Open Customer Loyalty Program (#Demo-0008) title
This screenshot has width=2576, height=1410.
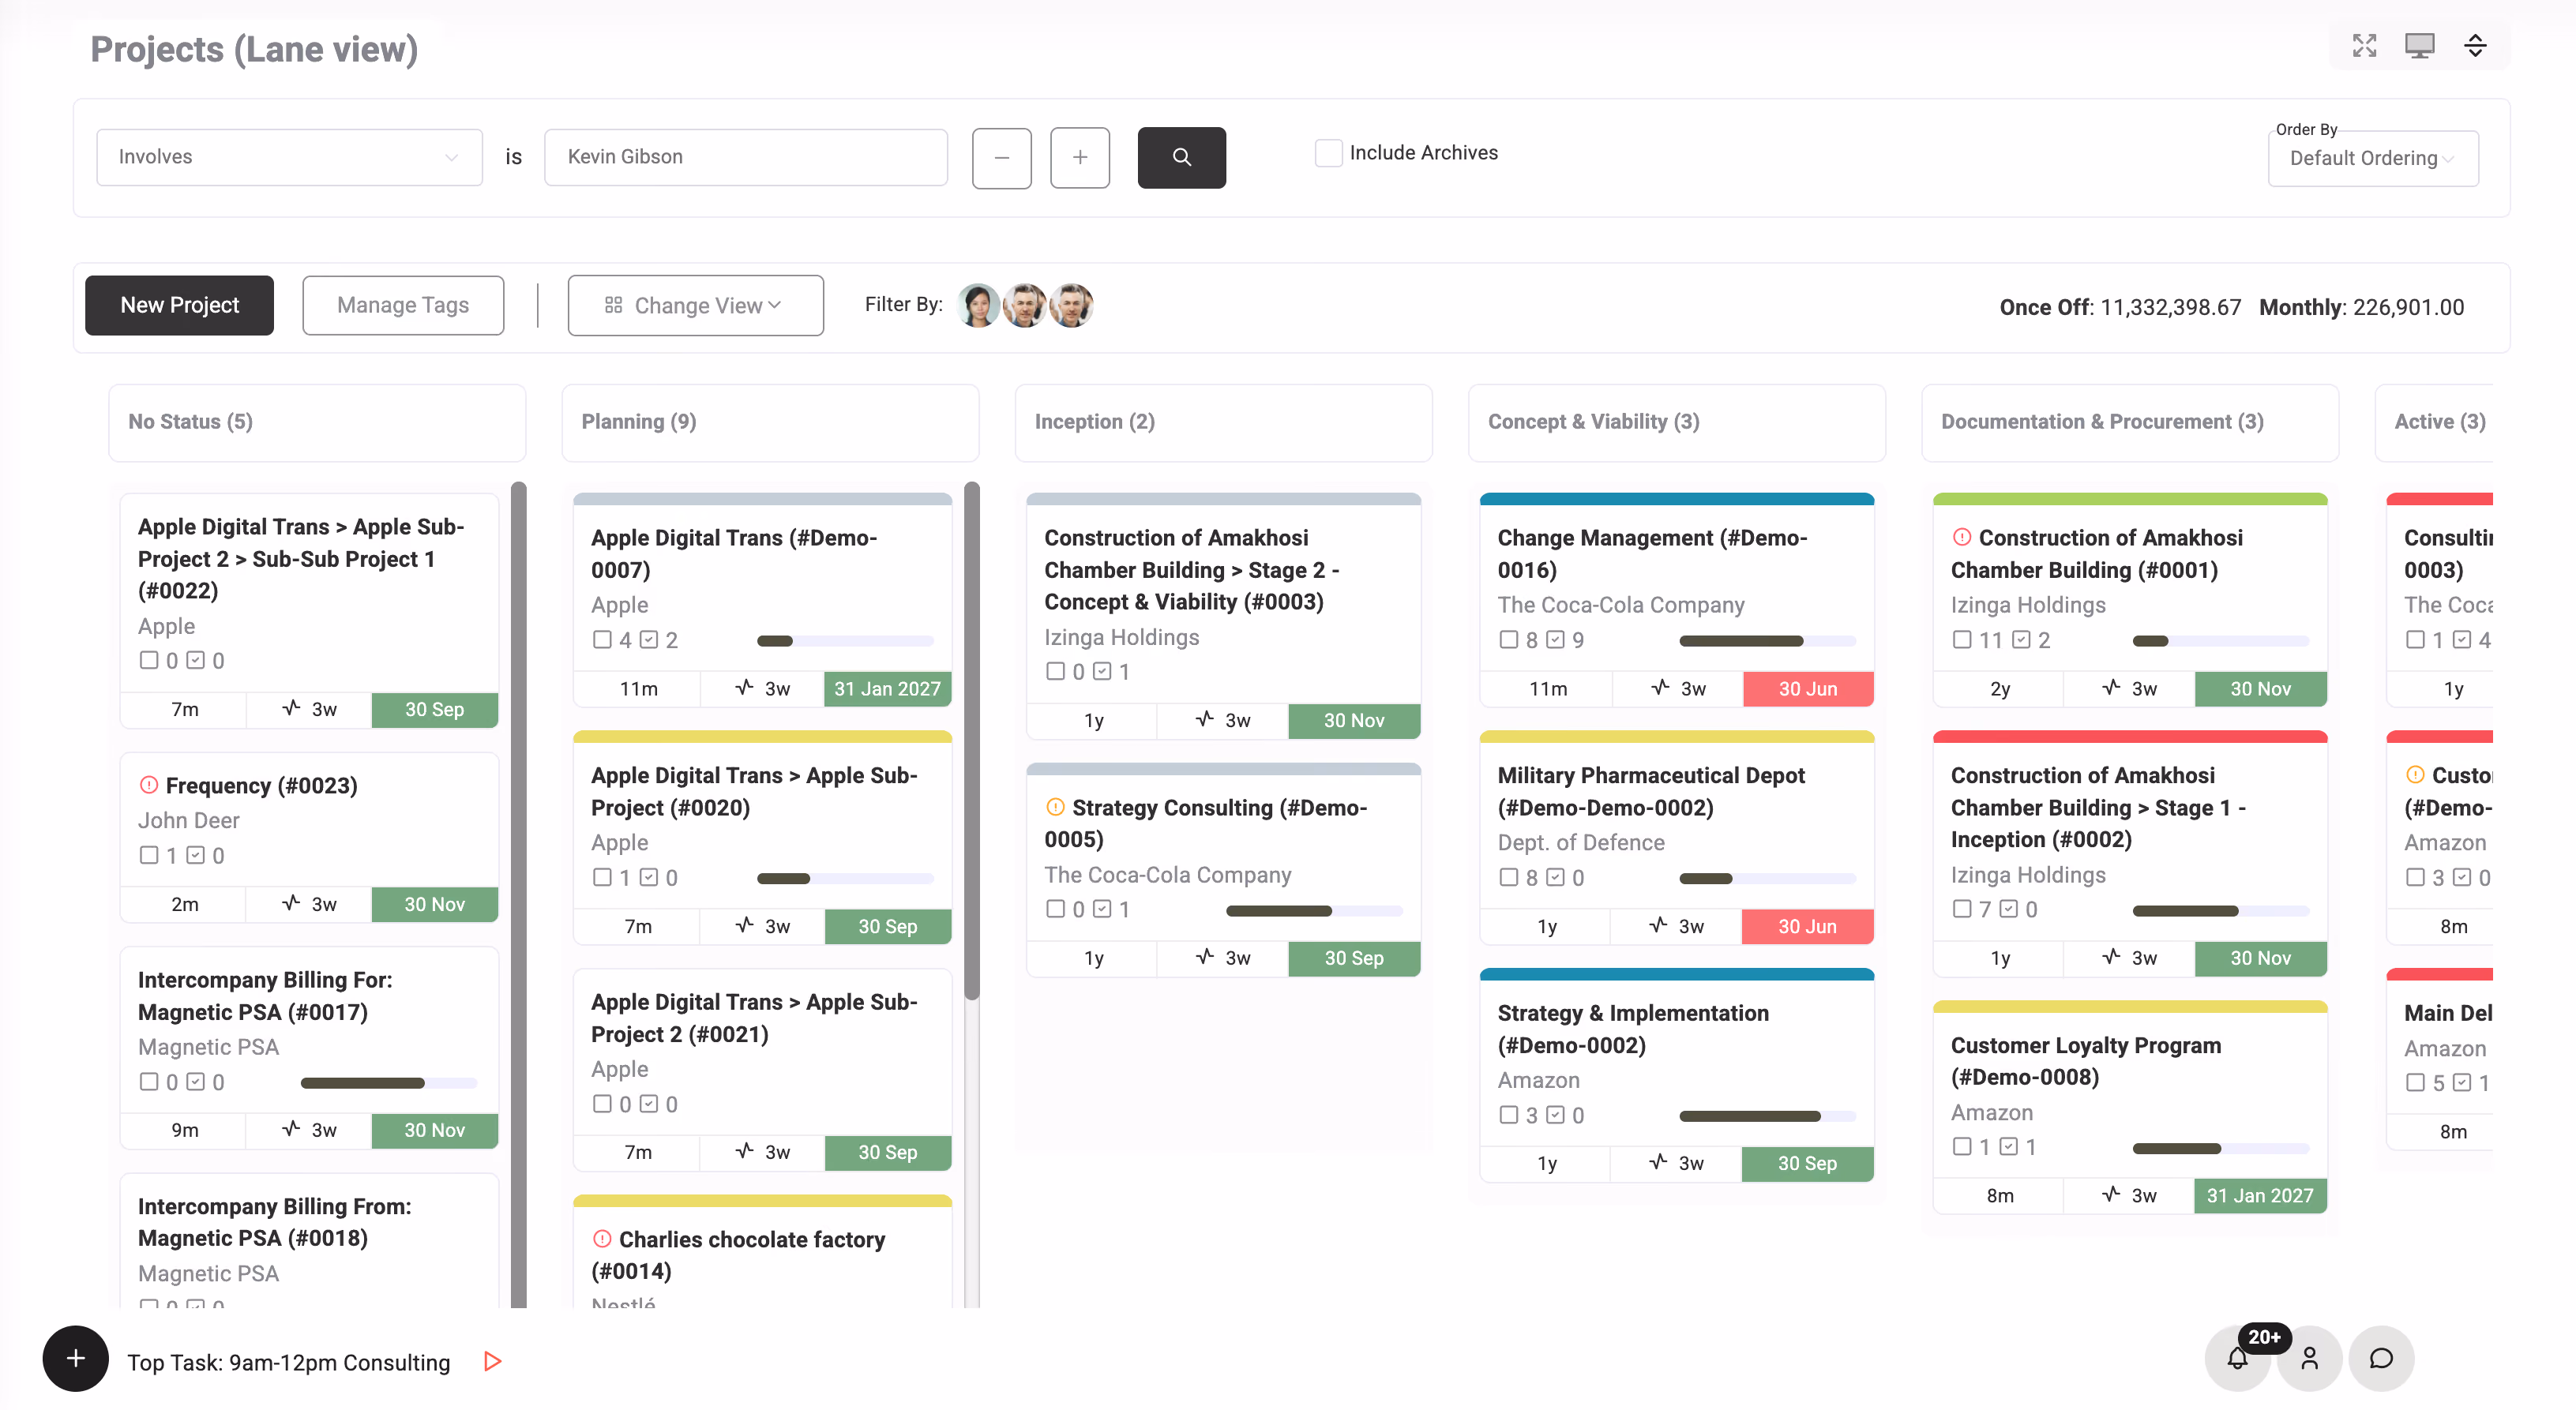point(2086,1060)
